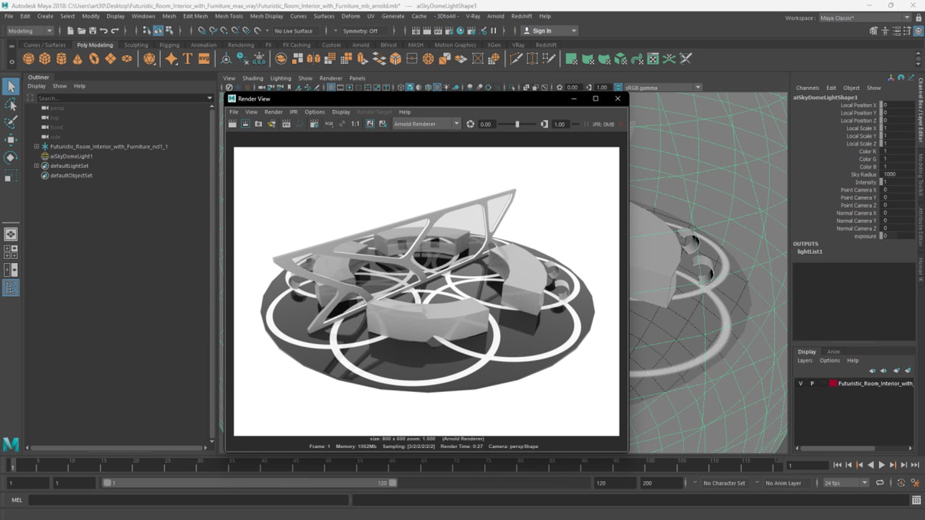Image resolution: width=925 pixels, height=520 pixels.
Task: Click the polygon Type text tool
Action: (187, 59)
